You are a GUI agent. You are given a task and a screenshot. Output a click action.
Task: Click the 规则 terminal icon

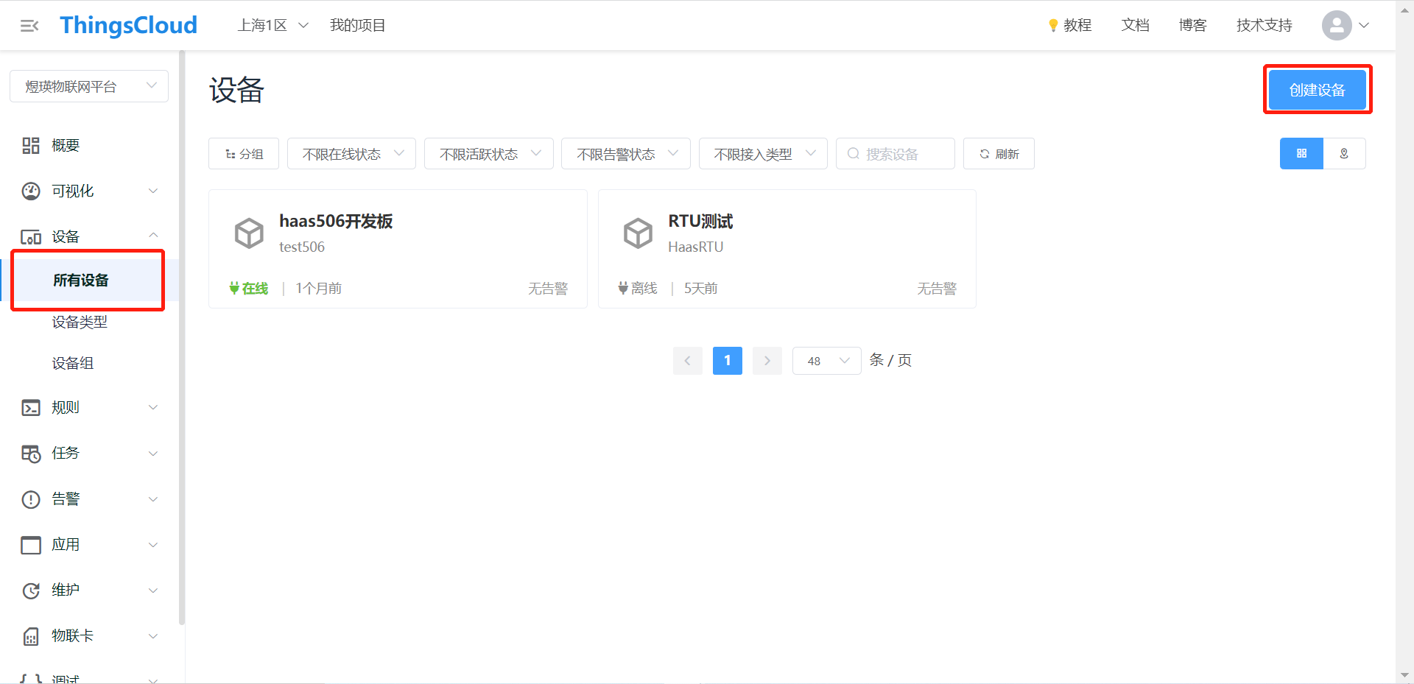pos(31,408)
